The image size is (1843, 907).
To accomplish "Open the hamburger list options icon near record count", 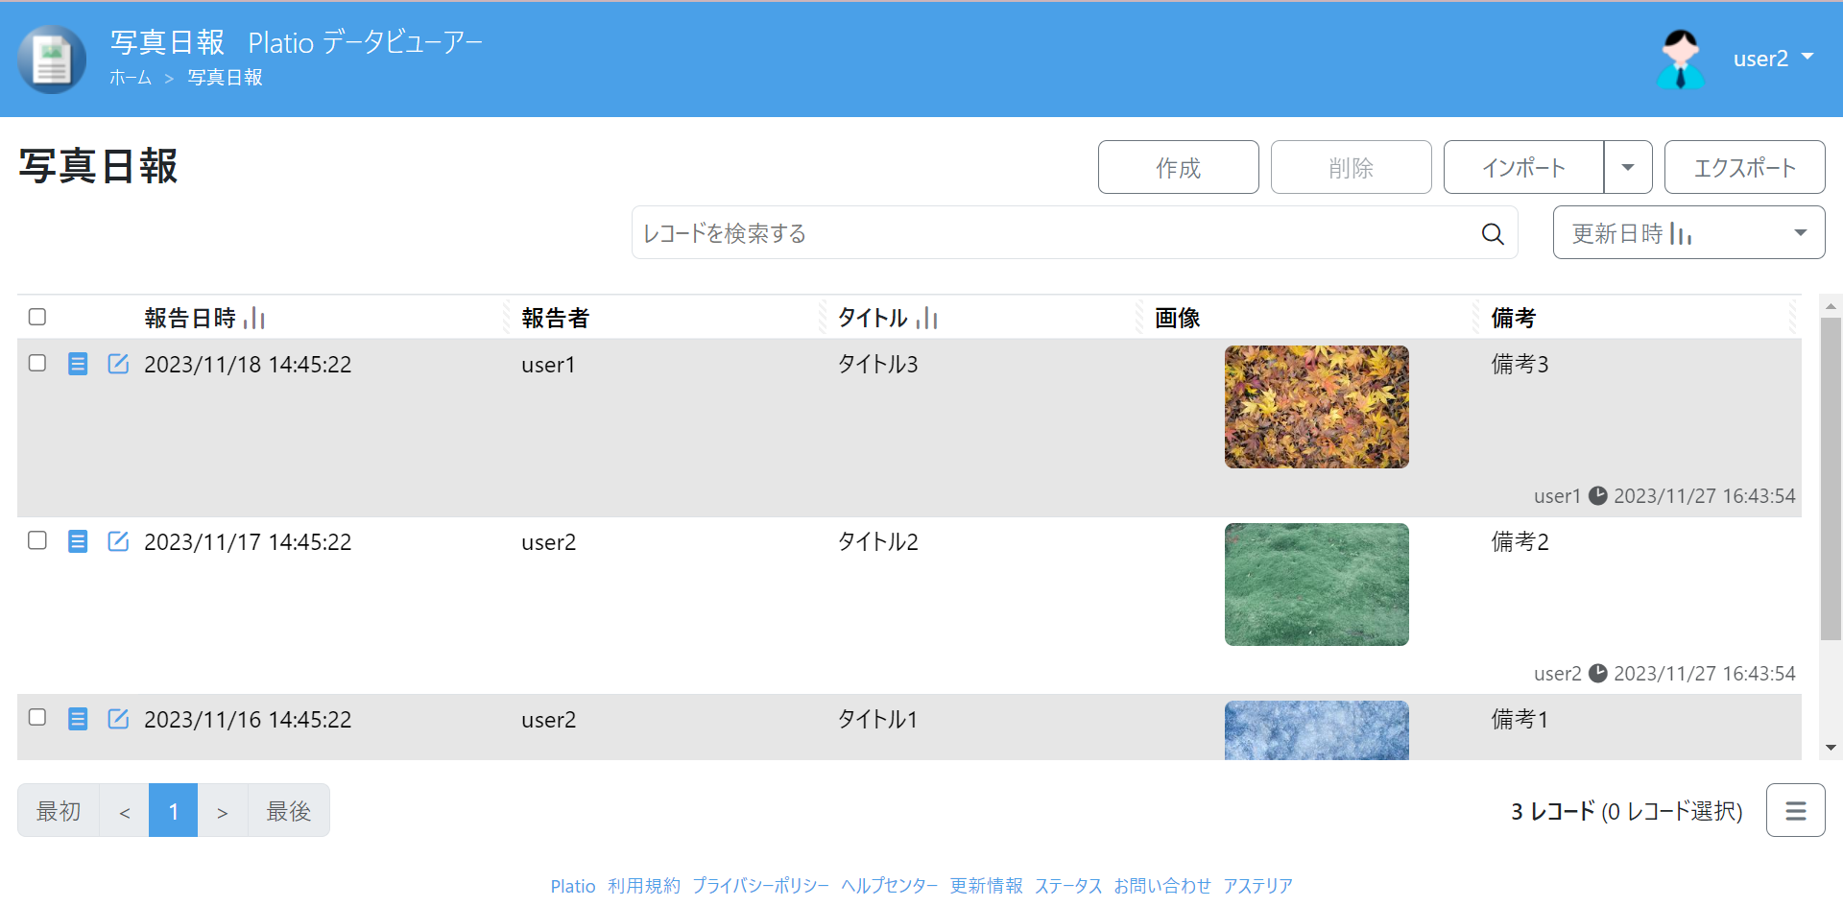I will [x=1795, y=809].
